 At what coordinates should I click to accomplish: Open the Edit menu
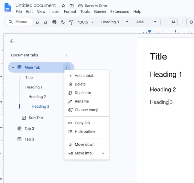[x=29, y=12]
